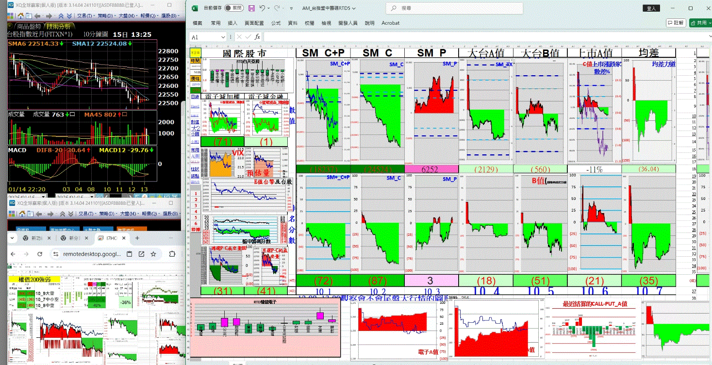Open the Acrobat ribbon tab in Excel

click(x=391, y=23)
